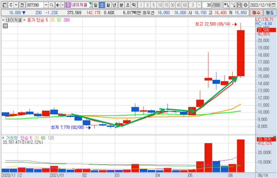277x178 pixels.
Task: Select the 10 interval button
Action: point(160,5)
